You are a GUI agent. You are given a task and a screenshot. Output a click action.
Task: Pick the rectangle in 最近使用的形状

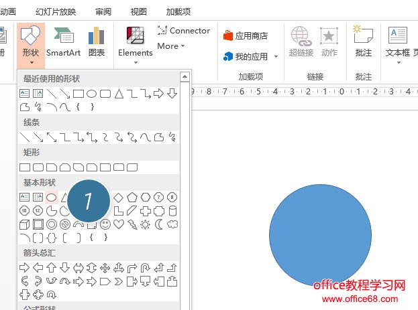click(x=79, y=94)
